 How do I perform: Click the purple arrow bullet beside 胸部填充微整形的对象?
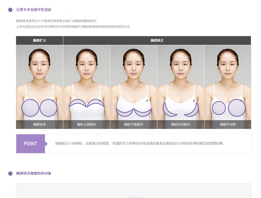(10, 174)
